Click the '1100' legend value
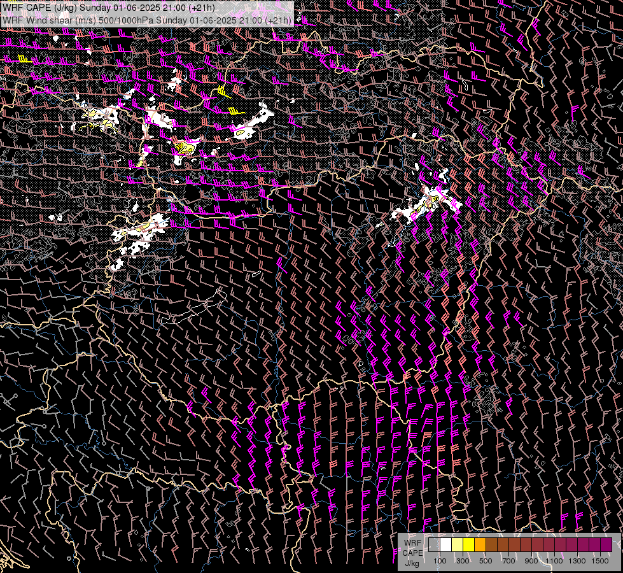 tap(554, 561)
